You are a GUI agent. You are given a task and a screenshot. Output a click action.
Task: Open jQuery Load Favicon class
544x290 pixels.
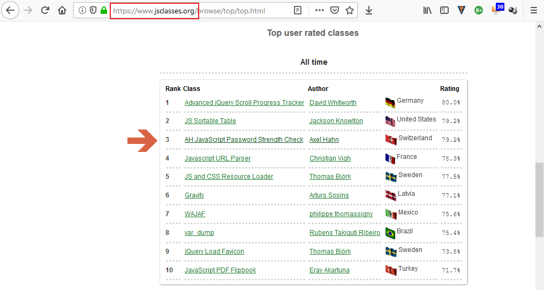[214, 251]
